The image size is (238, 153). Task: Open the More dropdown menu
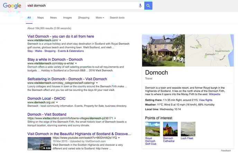(100, 18)
